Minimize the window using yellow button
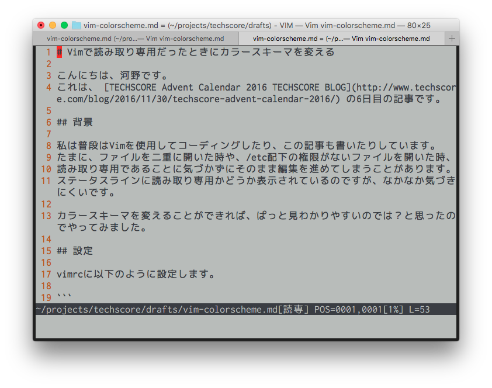This screenshot has height=388, width=492. [53, 25]
